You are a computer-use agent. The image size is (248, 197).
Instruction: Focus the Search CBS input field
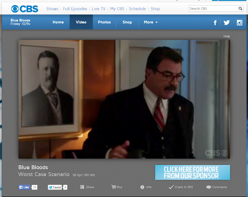coord(214,9)
